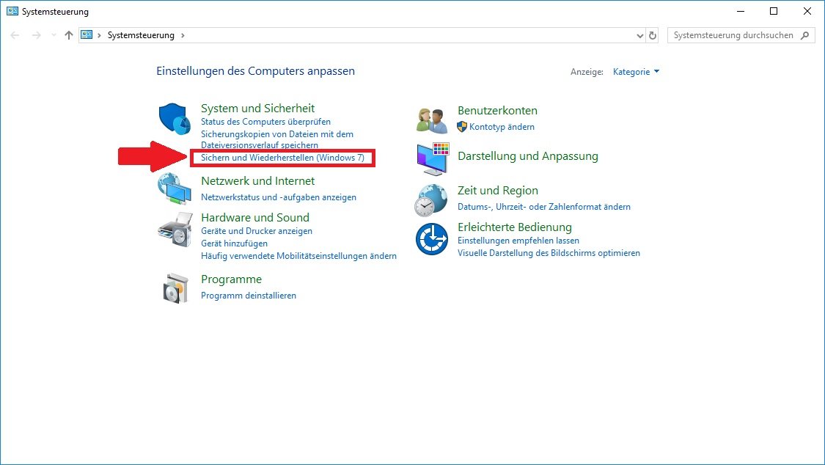The image size is (825, 465).
Task: Expand chevron before Systemsteuerung breadcrumb
Action: [x=99, y=35]
